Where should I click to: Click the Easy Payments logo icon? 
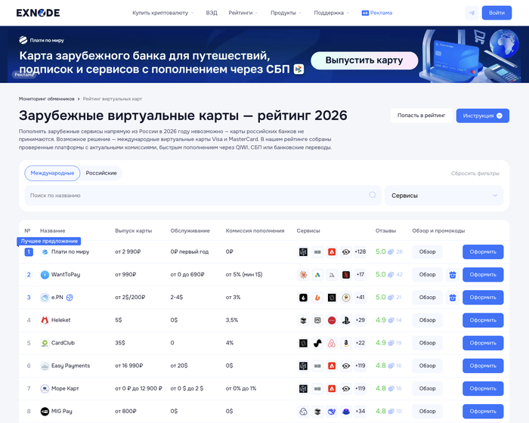pos(45,366)
